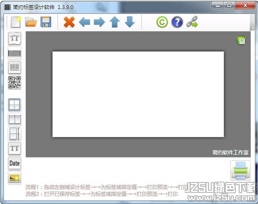Image resolution: width=258 pixels, height=204 pixels.
Task: Click the chain link share icon
Action: pos(192,22)
